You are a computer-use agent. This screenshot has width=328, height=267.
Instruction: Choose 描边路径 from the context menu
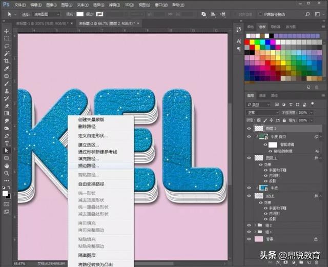pos(89,166)
